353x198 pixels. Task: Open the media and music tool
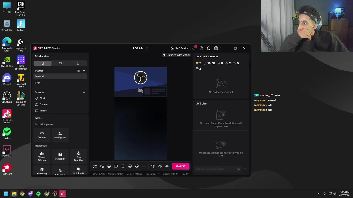102,166
